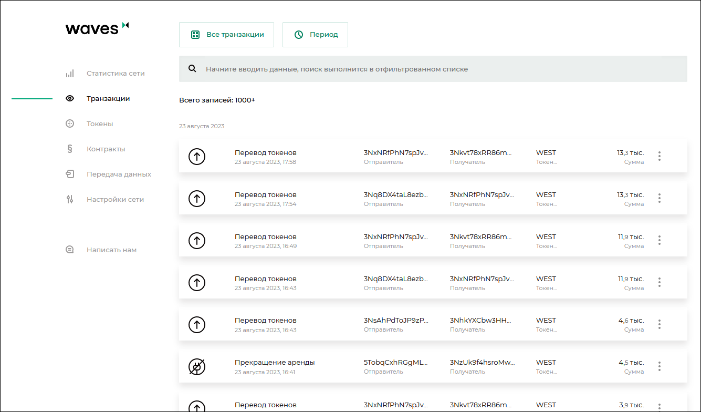This screenshot has height=412, width=701.
Task: Click the bar chart icon for Статистика сети
Action: [x=70, y=74]
